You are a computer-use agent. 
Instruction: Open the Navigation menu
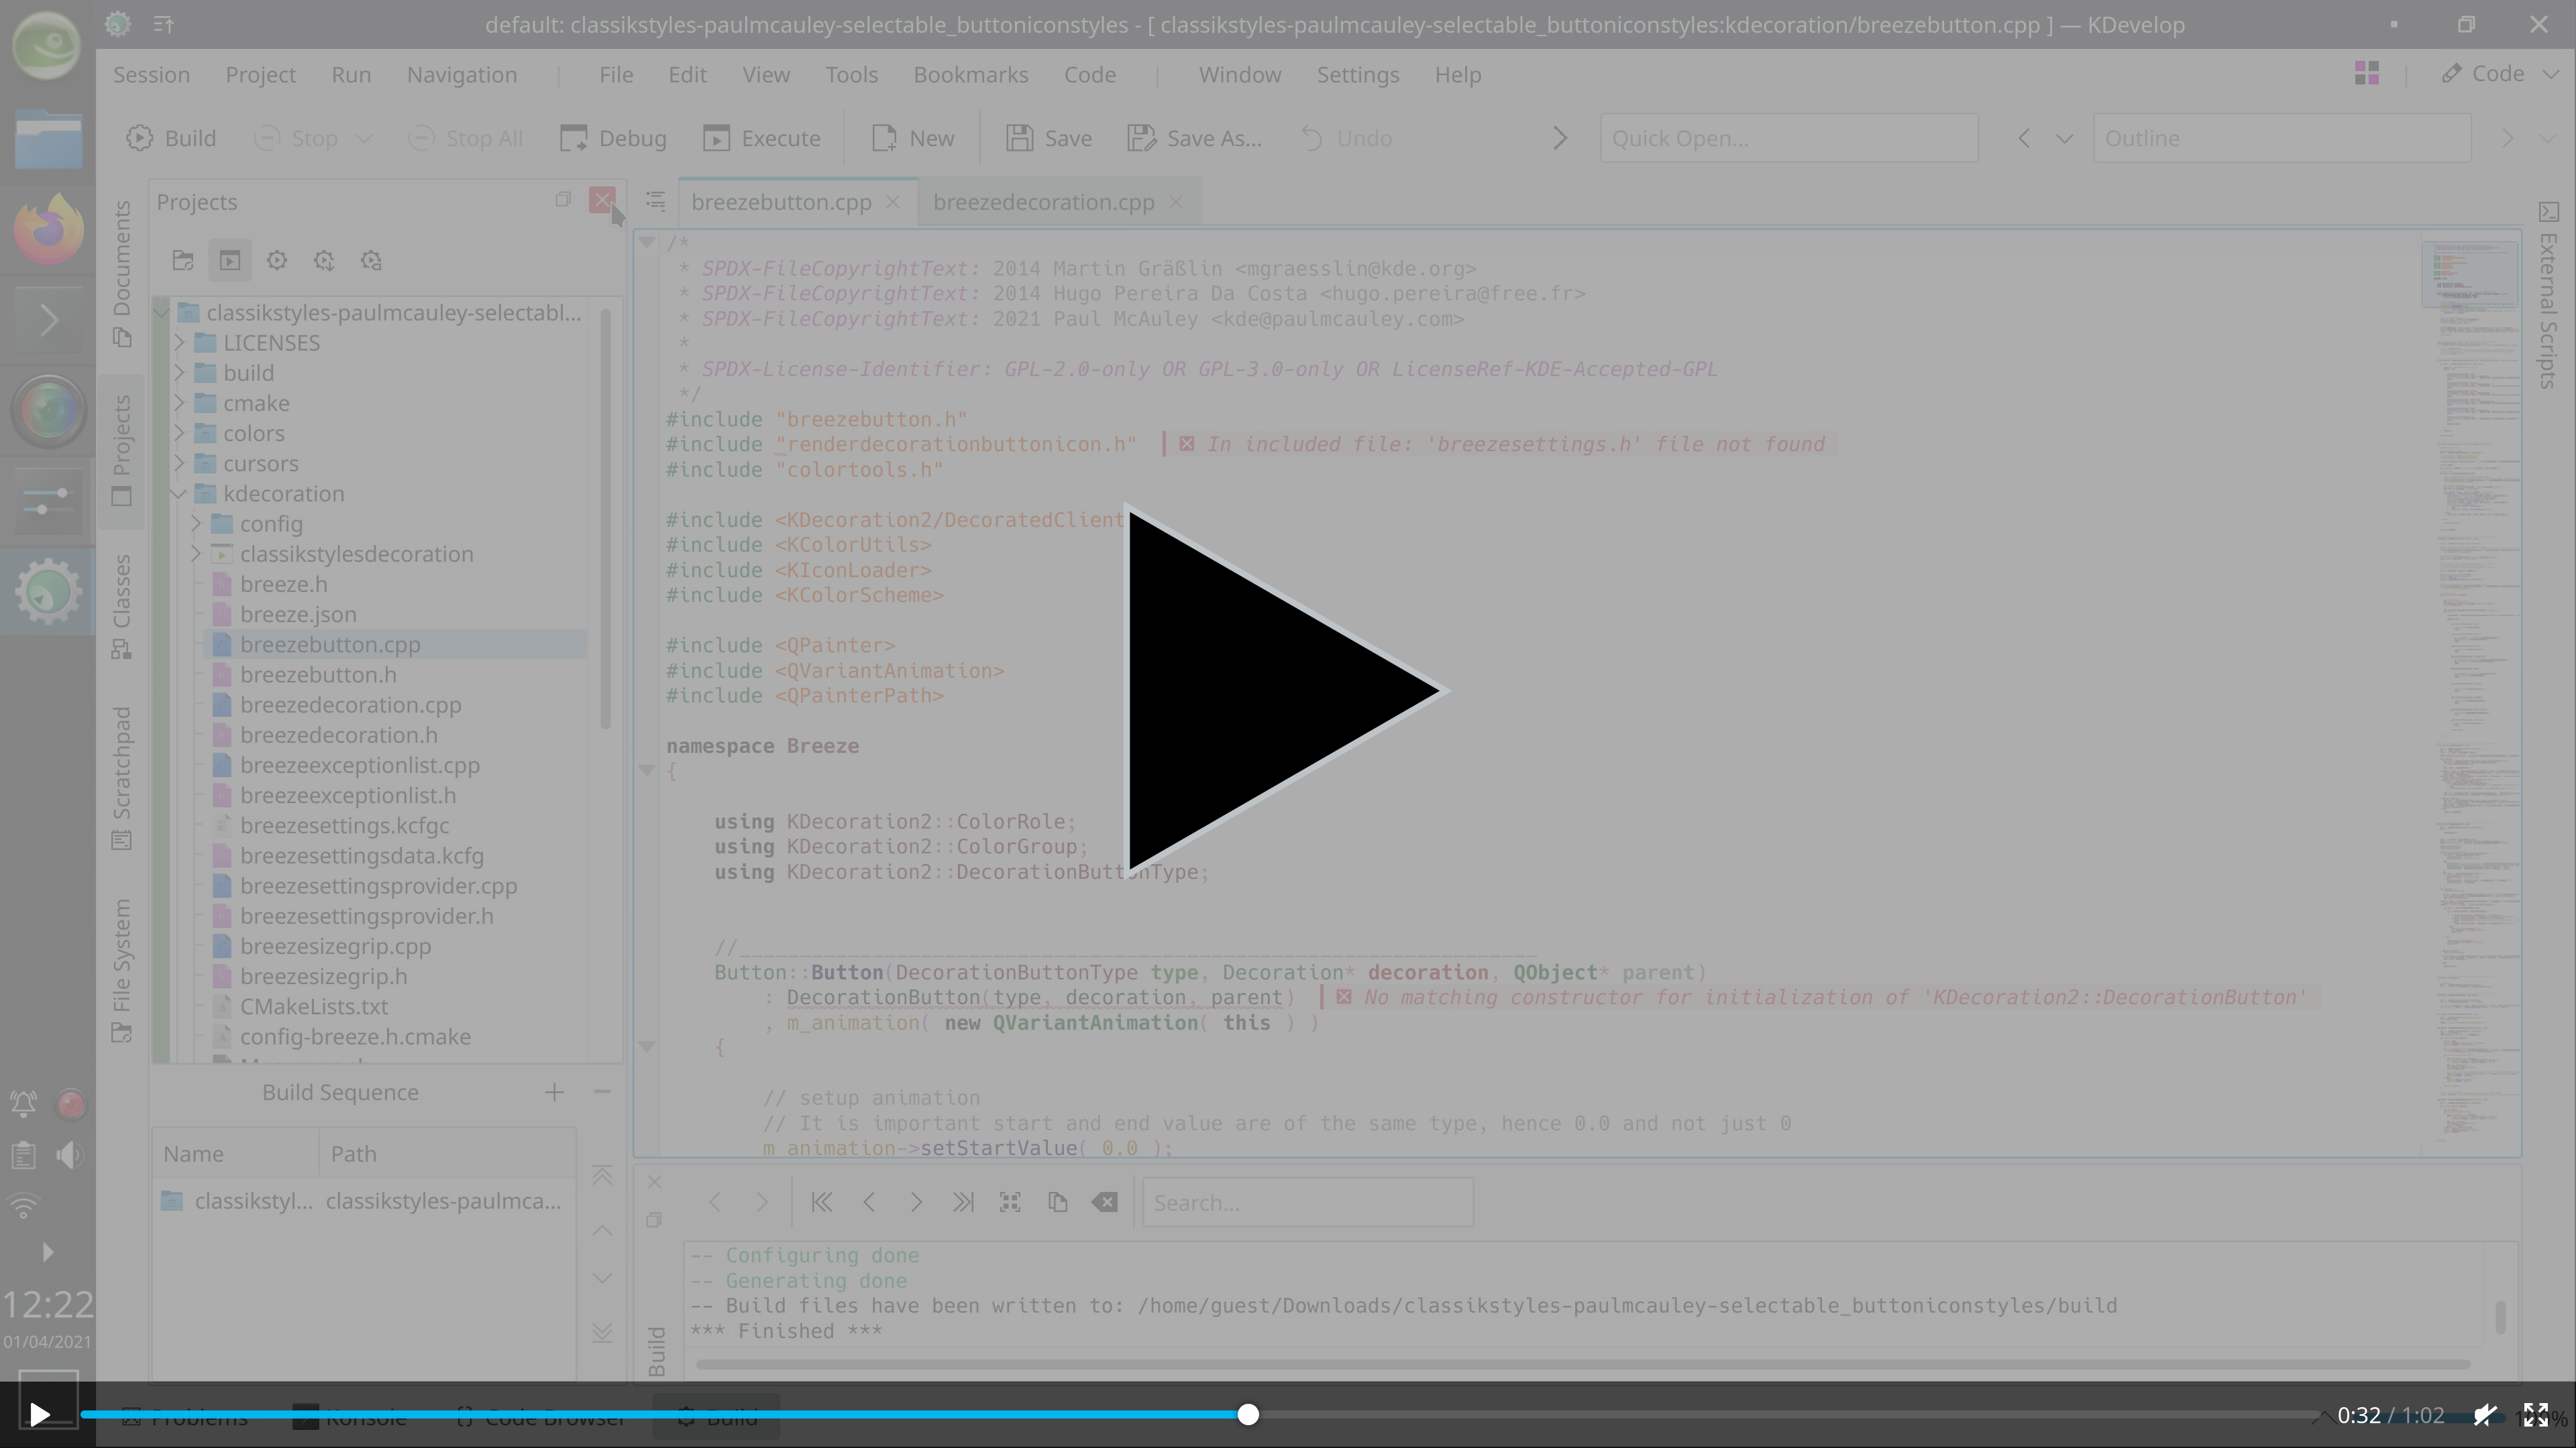[x=461, y=75]
